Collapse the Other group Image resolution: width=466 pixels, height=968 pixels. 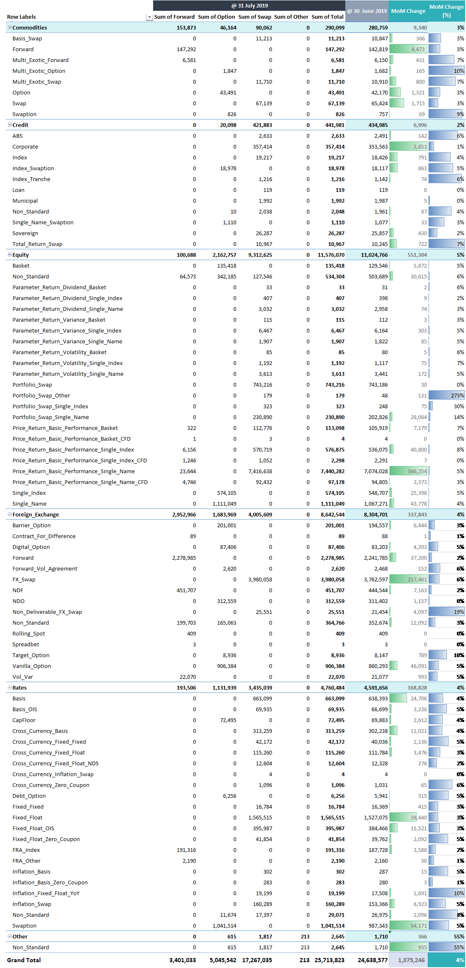[10, 936]
